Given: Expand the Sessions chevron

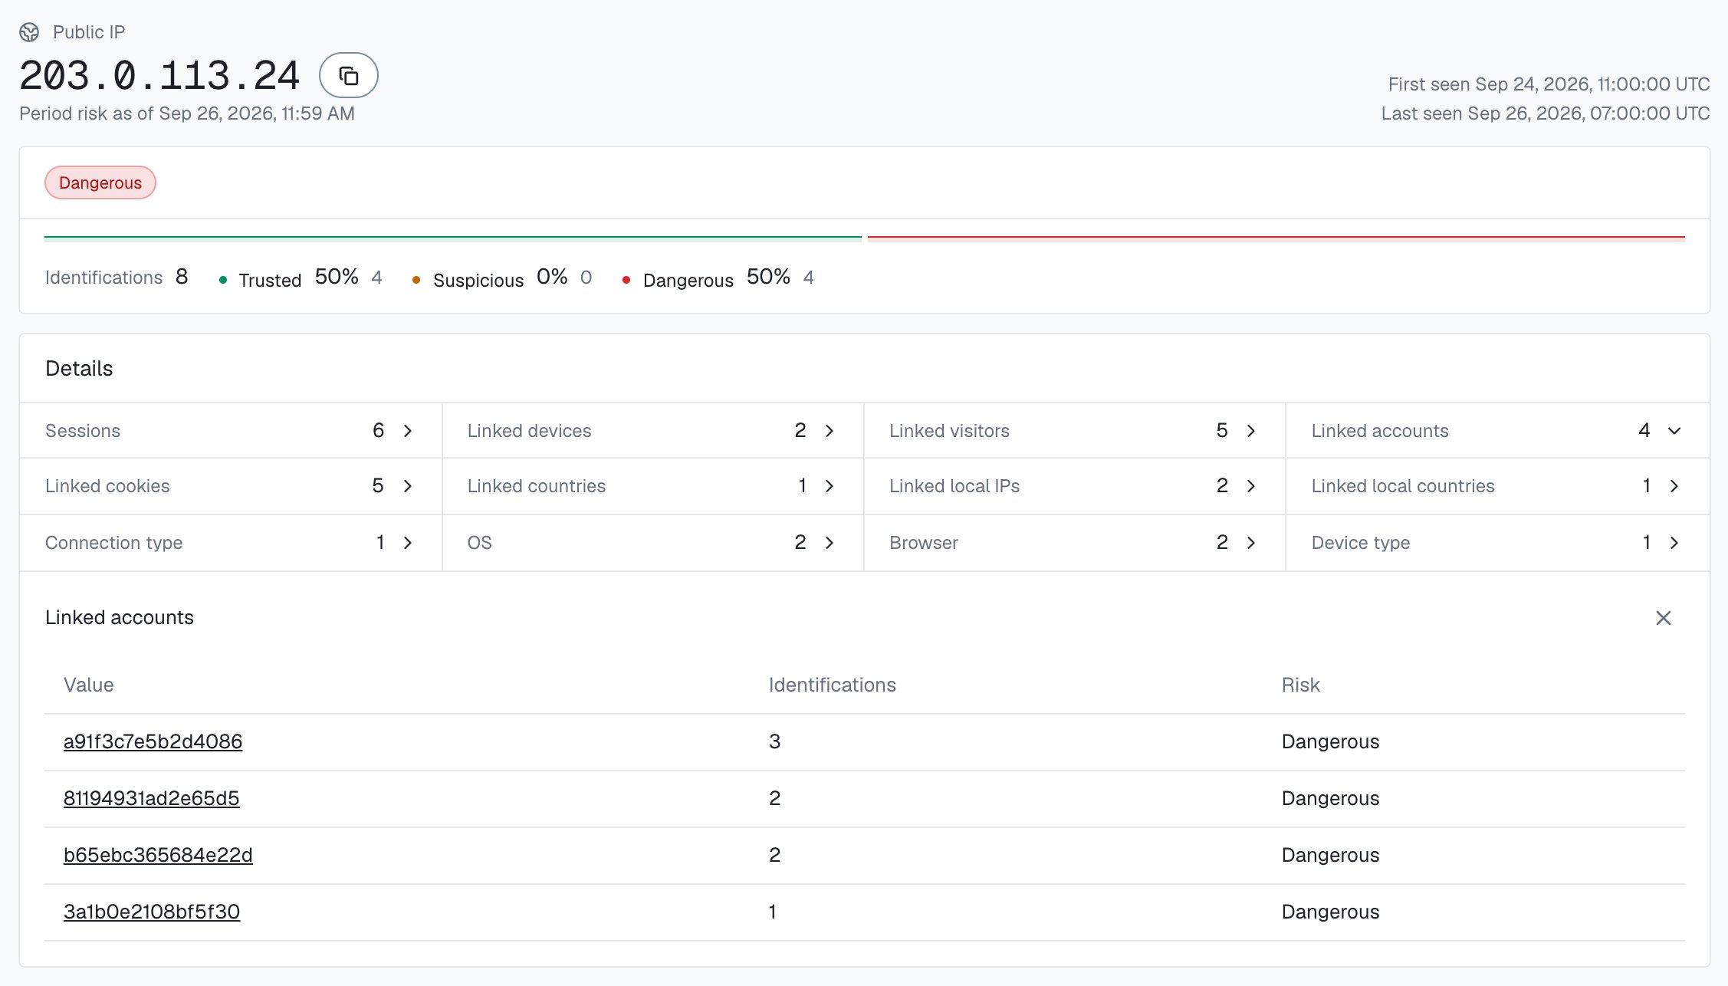Looking at the screenshot, I should pos(408,431).
